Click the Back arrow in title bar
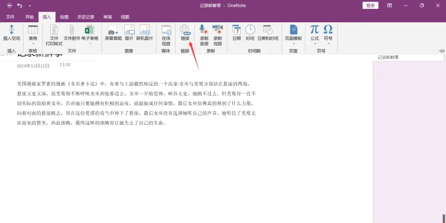Viewport: 446px width, 223px height. (x=9, y=6)
